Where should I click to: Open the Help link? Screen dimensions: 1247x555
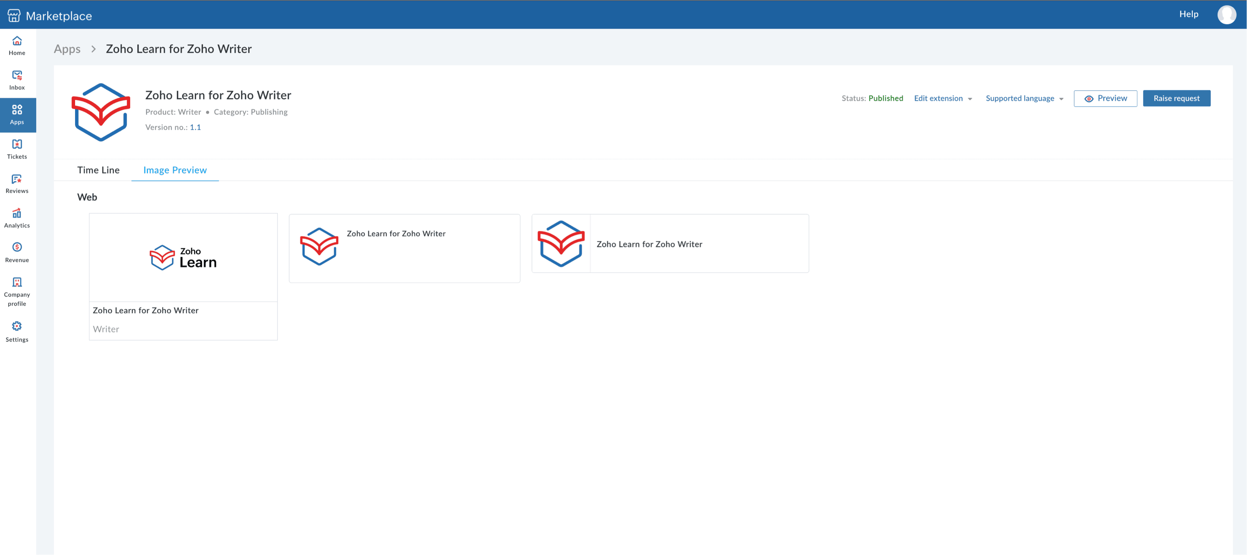(1189, 14)
